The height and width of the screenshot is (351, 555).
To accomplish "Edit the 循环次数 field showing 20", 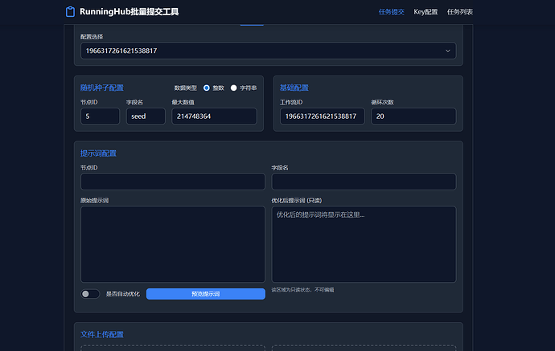I will (x=413, y=116).
